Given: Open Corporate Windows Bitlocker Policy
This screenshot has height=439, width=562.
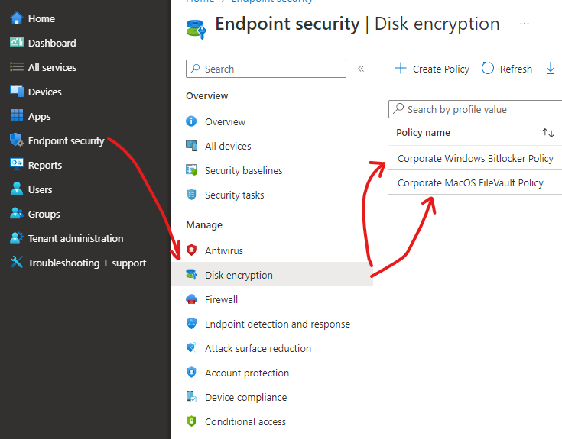Looking at the screenshot, I should click(x=475, y=158).
